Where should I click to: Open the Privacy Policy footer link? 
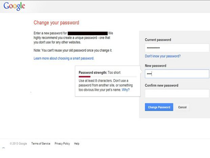62,144
